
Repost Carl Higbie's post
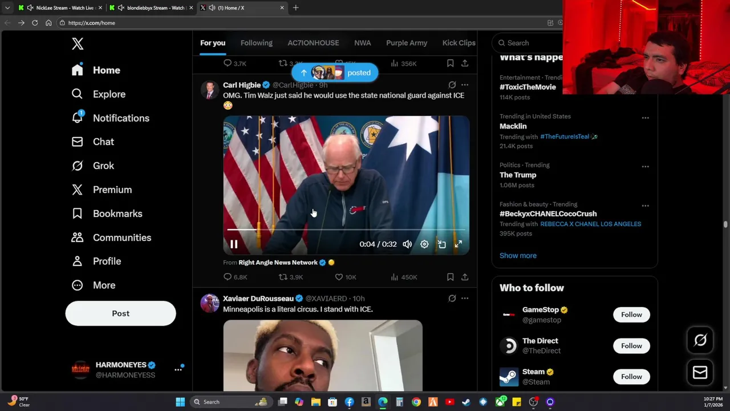(290, 277)
